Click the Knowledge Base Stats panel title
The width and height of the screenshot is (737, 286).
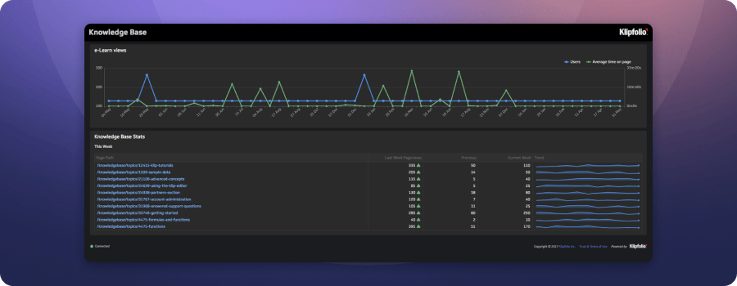(119, 136)
